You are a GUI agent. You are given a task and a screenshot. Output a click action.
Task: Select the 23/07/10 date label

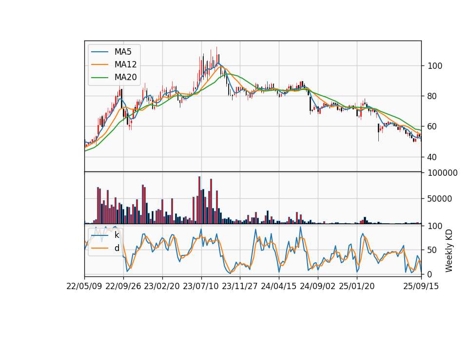tap(201, 286)
